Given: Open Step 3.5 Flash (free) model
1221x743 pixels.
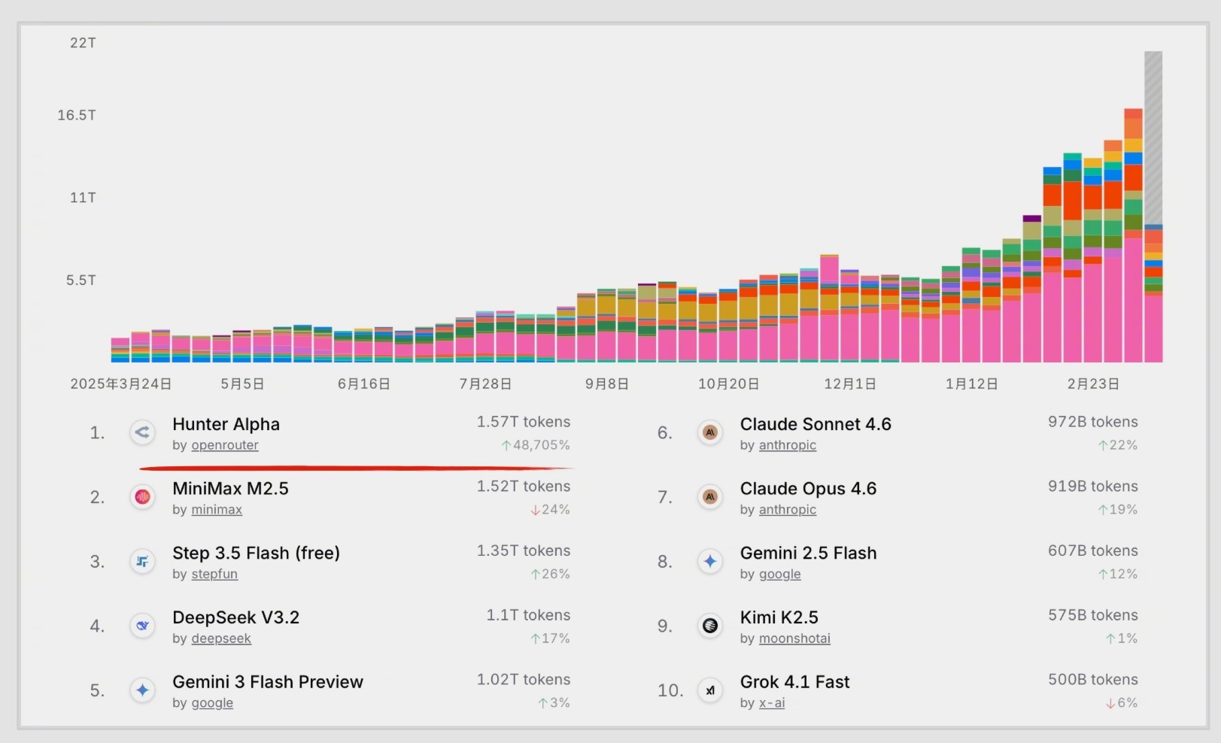Looking at the screenshot, I should click(x=256, y=553).
